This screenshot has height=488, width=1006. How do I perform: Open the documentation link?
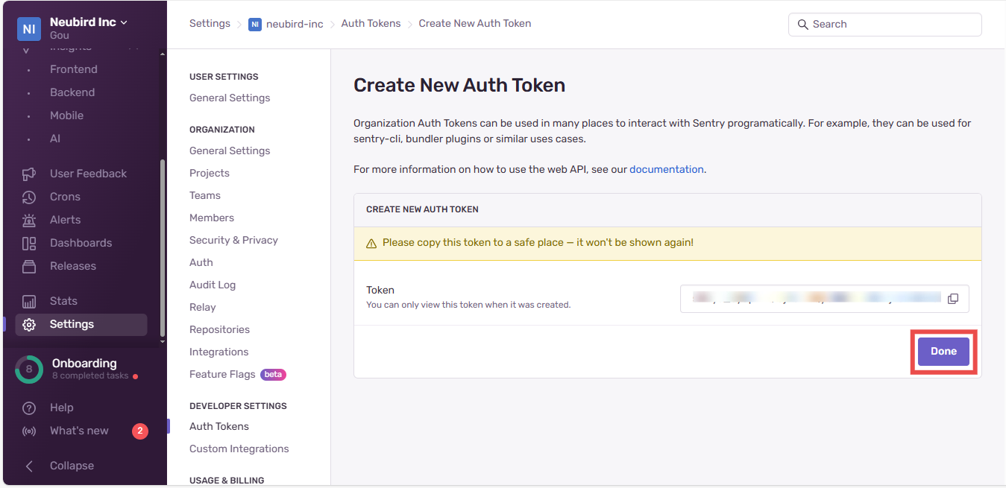click(x=666, y=169)
